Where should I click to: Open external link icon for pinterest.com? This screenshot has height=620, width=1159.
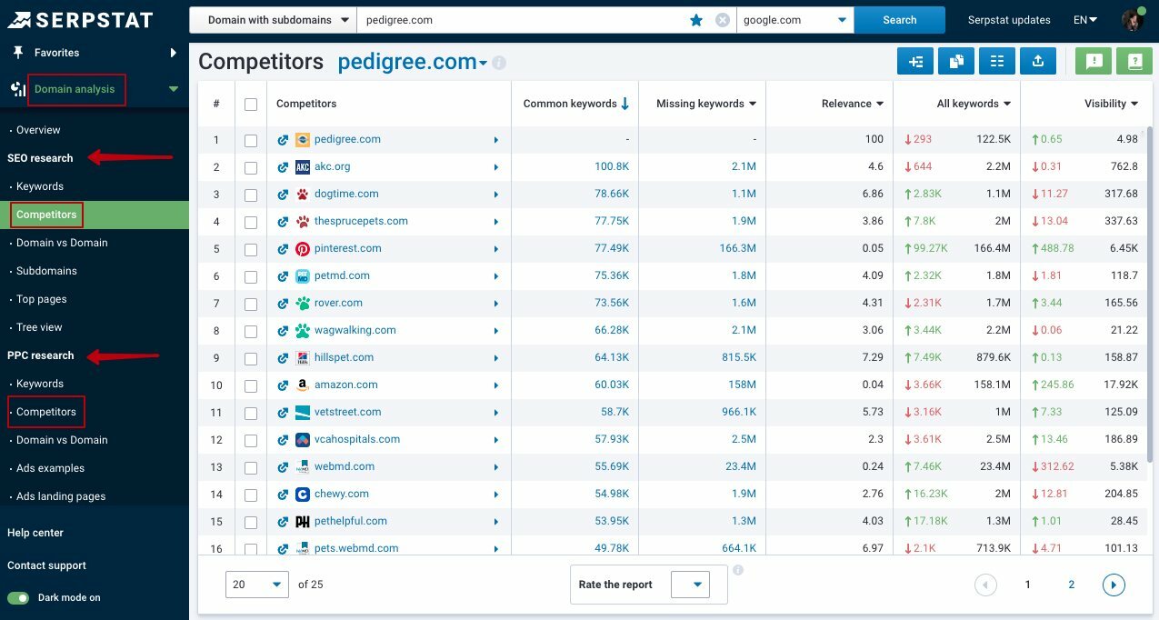pyautogui.click(x=283, y=249)
